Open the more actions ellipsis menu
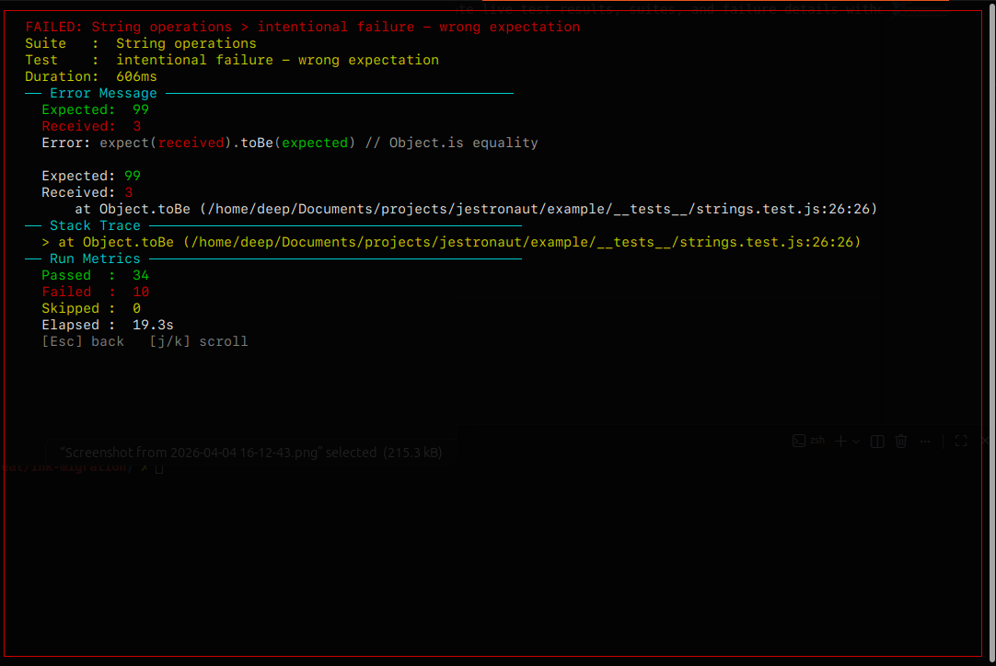Viewport: 996px width, 666px height. click(x=925, y=442)
